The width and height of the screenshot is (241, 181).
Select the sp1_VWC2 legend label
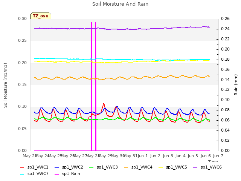point(73,167)
